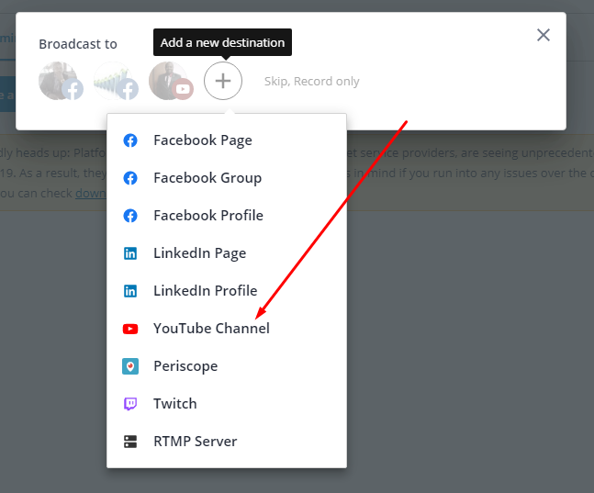The image size is (594, 493).
Task: Select Facebook Profile from the destination menu
Action: [x=207, y=216]
